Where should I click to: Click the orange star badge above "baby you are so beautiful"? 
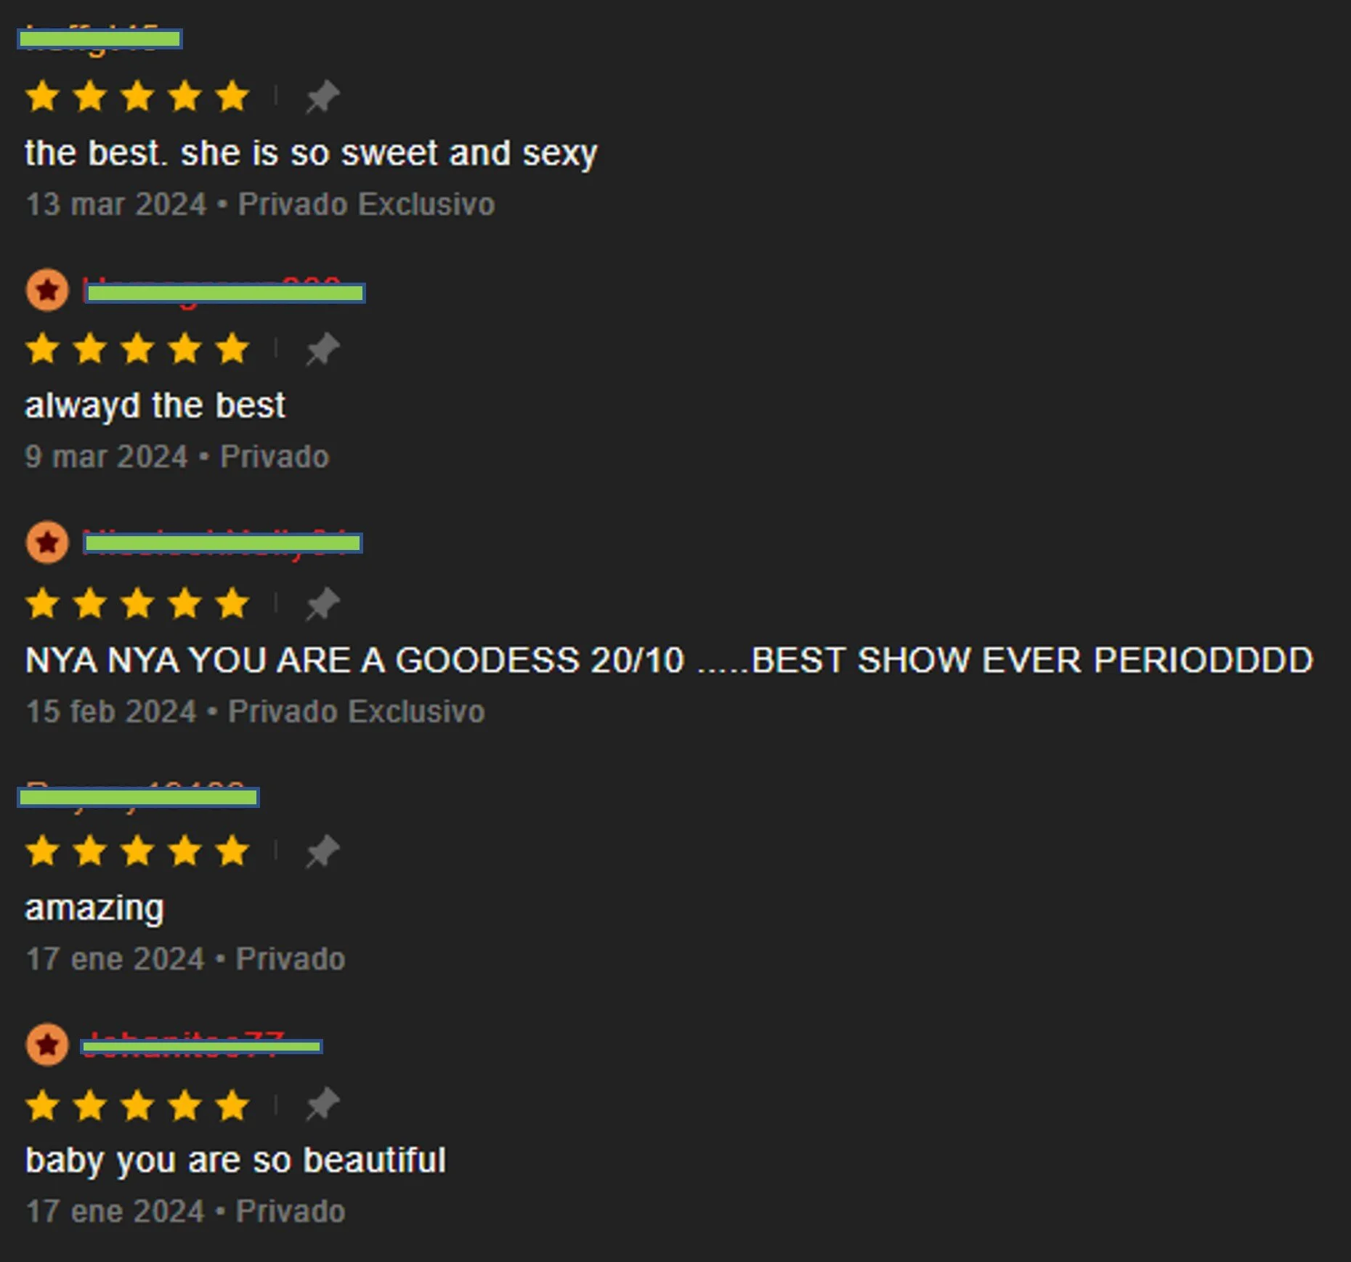click(x=47, y=1045)
